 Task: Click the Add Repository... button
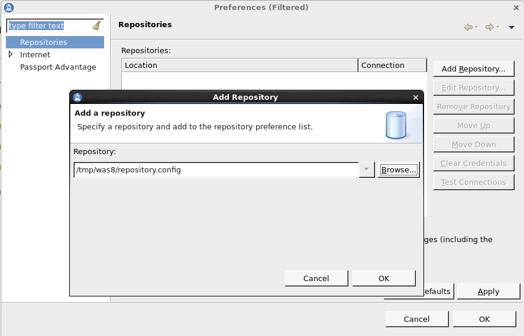click(x=474, y=68)
